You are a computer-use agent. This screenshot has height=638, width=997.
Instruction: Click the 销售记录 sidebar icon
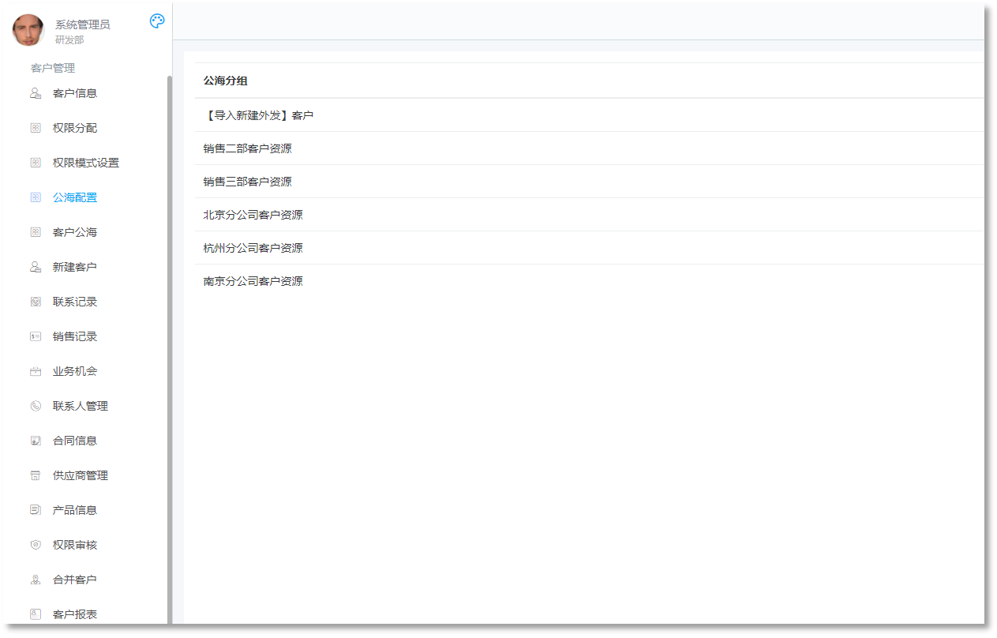pos(36,336)
